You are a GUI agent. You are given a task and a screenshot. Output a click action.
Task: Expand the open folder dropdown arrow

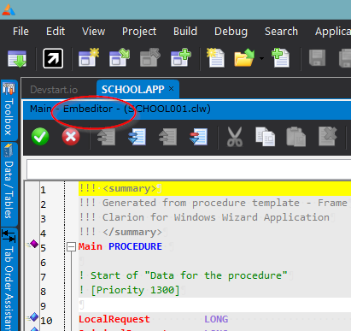[261, 58]
